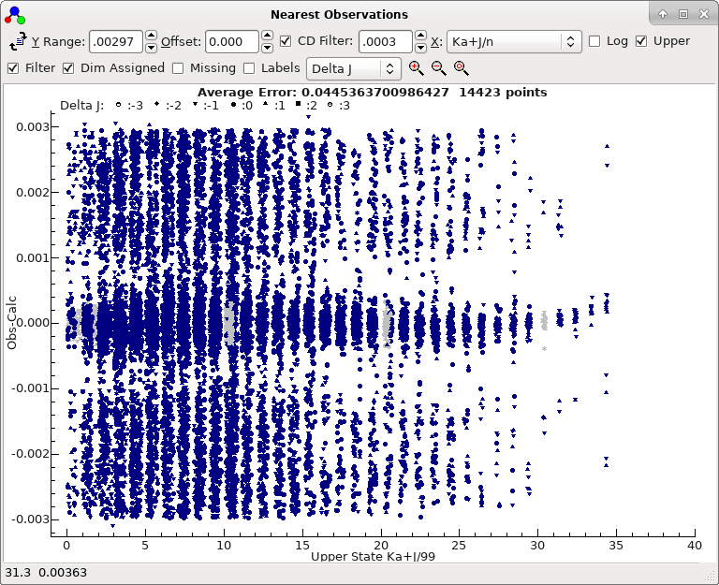Decrease CD Filter value with the down arrow
Image resolution: width=719 pixels, height=585 pixels.
[420, 48]
